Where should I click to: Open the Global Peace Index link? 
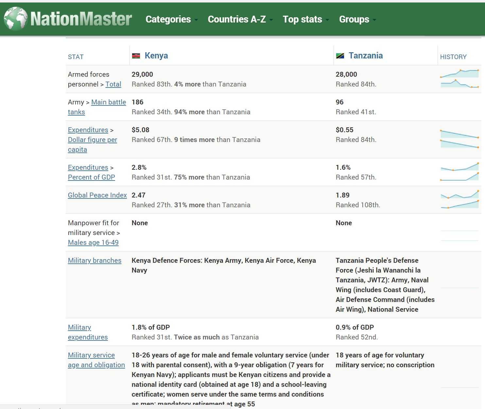click(97, 195)
